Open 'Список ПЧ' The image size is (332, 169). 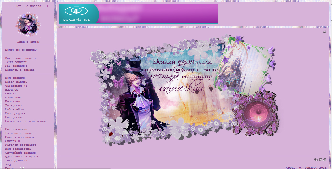pos(13,141)
